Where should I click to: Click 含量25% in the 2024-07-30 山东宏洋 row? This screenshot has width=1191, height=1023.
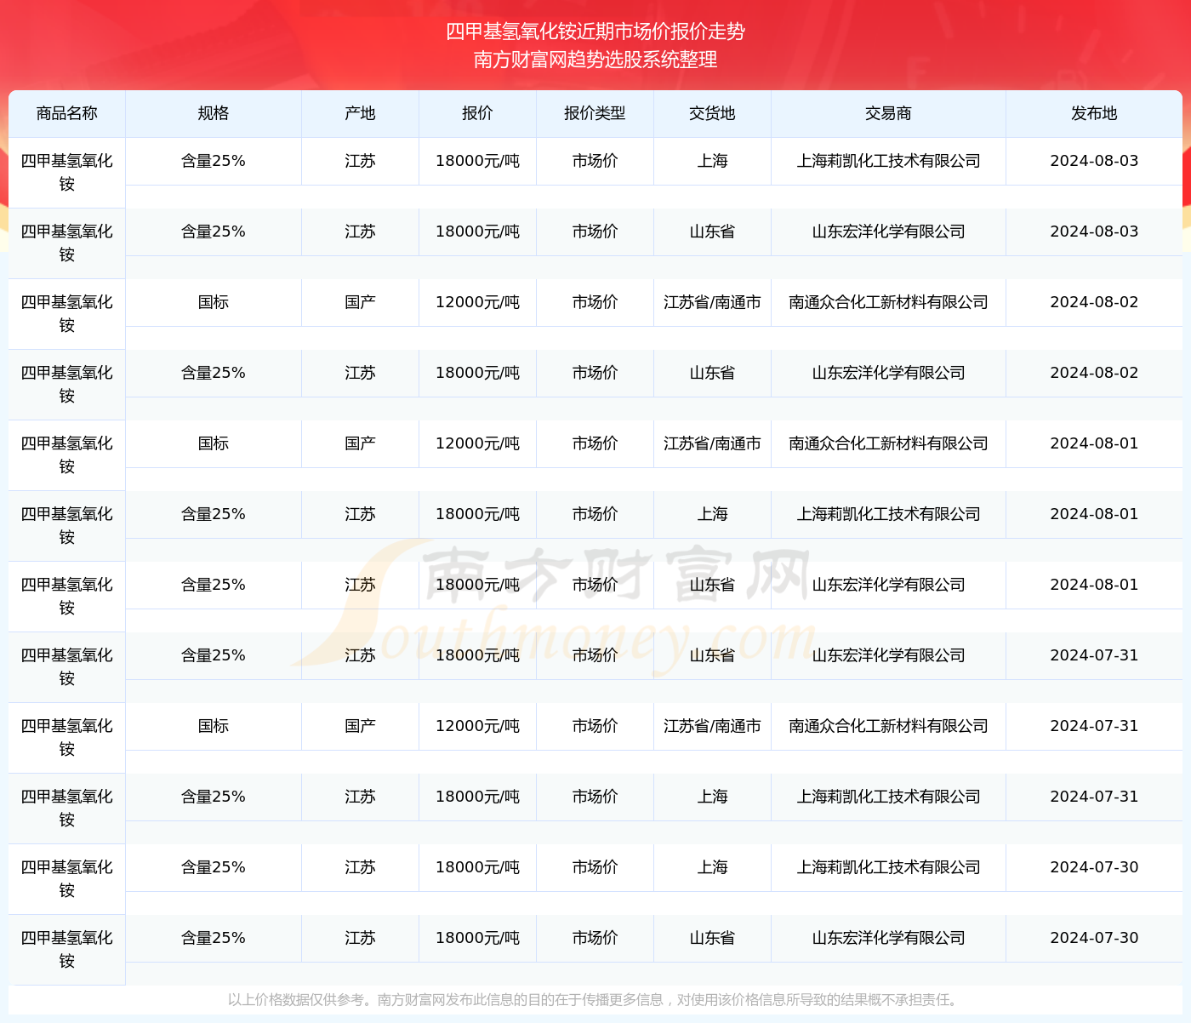click(x=214, y=938)
